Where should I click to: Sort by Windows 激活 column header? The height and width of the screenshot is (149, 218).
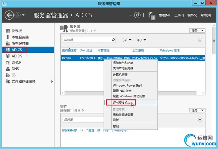pyautogui.click(x=170, y=51)
